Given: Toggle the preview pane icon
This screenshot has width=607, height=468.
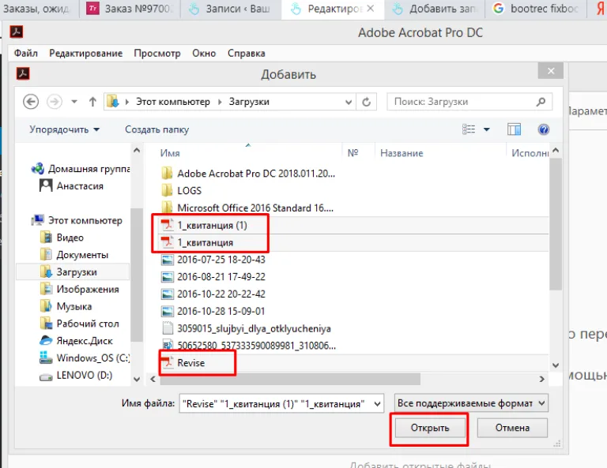Looking at the screenshot, I should pos(514,129).
